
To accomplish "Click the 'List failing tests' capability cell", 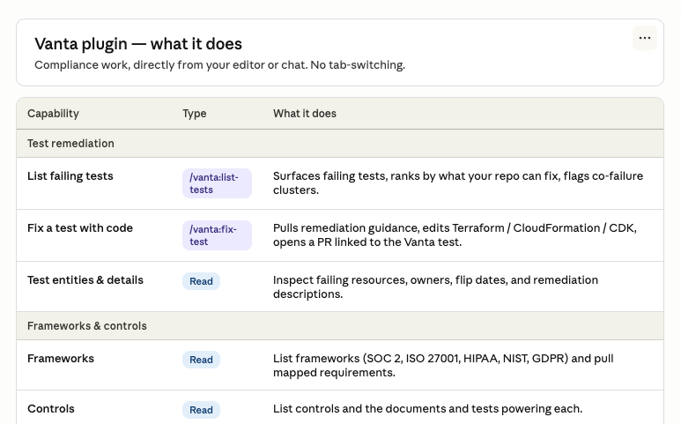I will 70,176.
